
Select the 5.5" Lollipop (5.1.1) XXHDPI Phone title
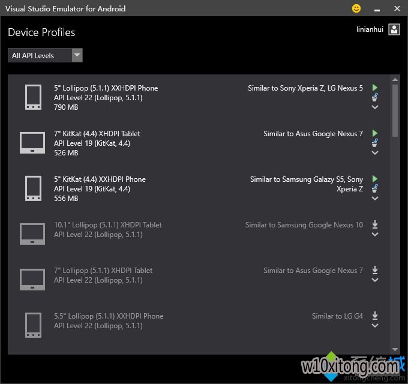point(109,316)
